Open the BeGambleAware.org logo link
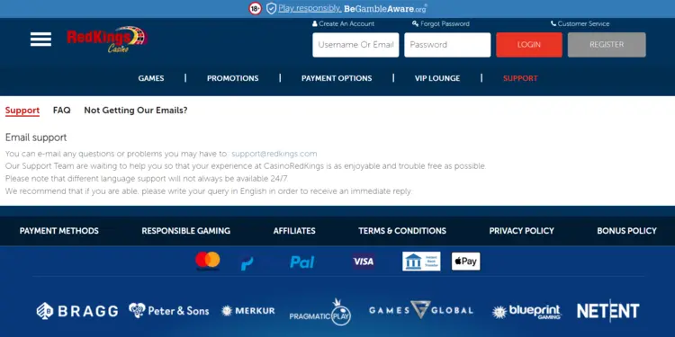Screen dimensions: 675x337 385,9
